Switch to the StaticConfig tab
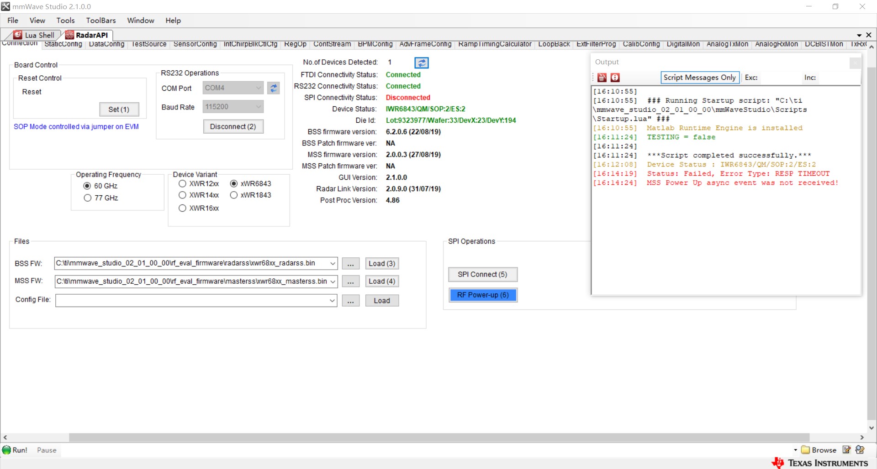This screenshot has height=469, width=877. 63,44
